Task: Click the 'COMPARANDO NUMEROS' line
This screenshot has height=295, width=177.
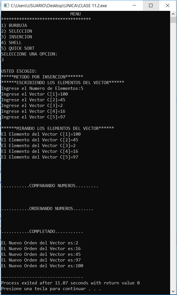Action: [x=50, y=186]
